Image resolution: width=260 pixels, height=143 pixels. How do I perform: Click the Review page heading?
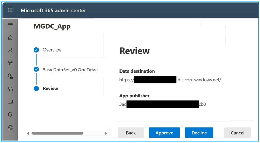coord(135,51)
